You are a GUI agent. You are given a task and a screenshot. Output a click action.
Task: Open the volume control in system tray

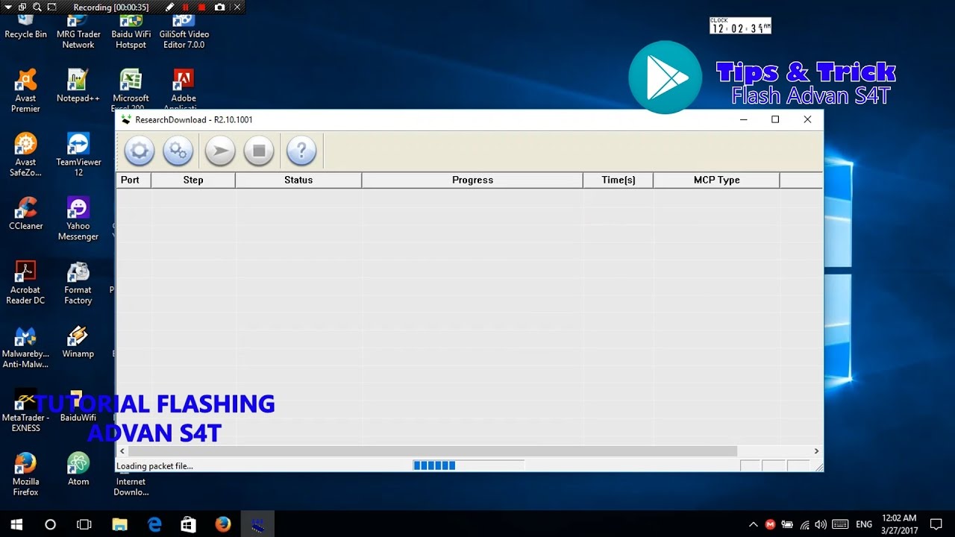point(821,524)
